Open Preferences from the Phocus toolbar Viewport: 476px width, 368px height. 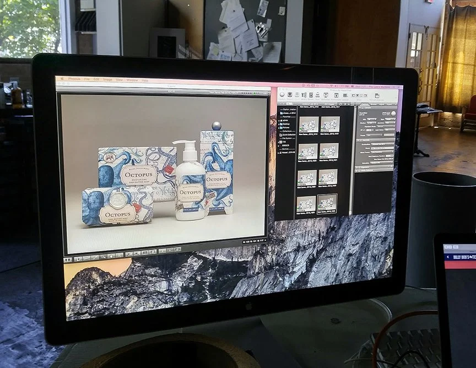click(x=337, y=95)
